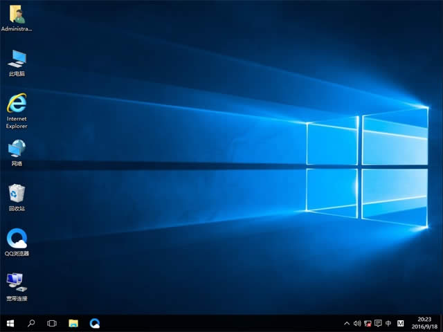Open Task View from the taskbar

52,323
